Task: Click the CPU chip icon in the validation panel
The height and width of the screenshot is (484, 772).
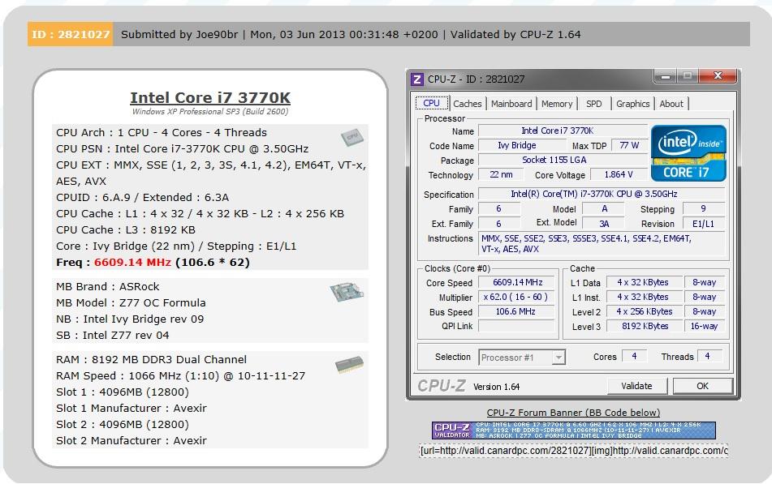Action: (352, 137)
